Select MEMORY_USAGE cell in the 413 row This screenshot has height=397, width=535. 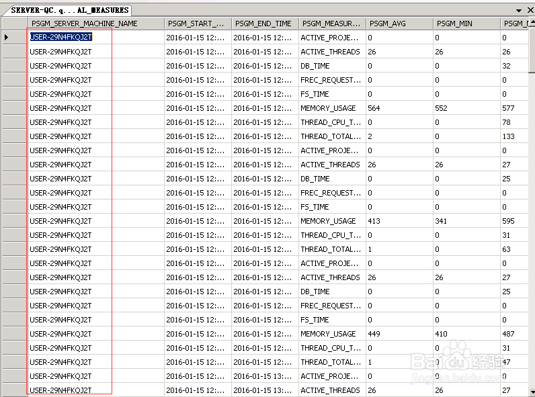pos(332,221)
